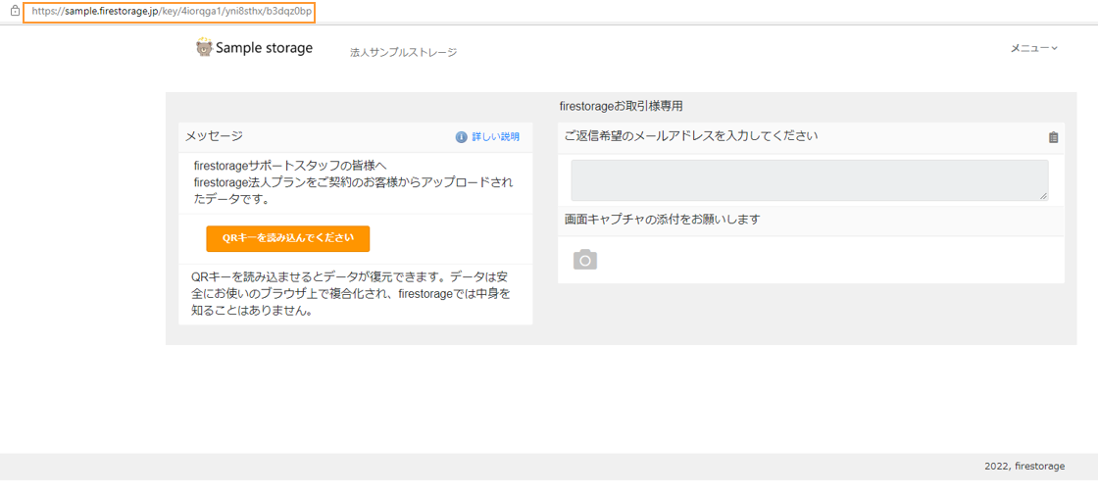Click the firestorageお取引様専用 heading

[x=622, y=107]
